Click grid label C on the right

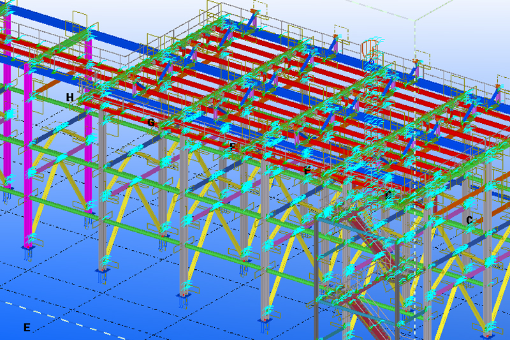click(x=469, y=220)
